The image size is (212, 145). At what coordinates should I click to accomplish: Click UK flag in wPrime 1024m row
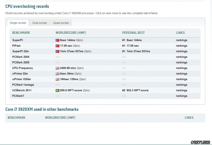click(57, 79)
